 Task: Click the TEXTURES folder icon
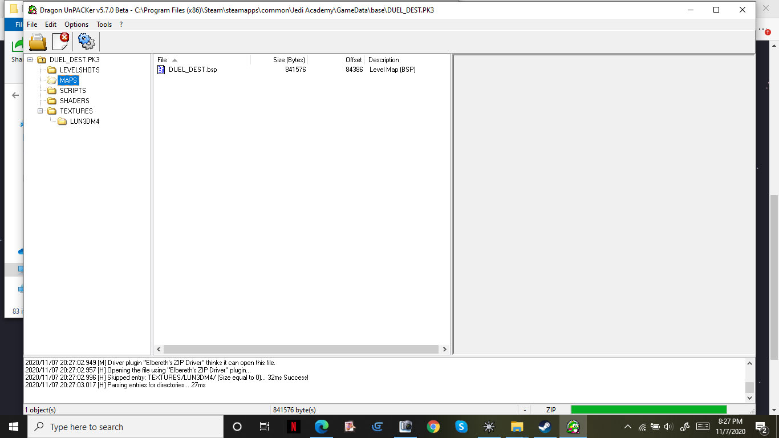[x=52, y=111]
